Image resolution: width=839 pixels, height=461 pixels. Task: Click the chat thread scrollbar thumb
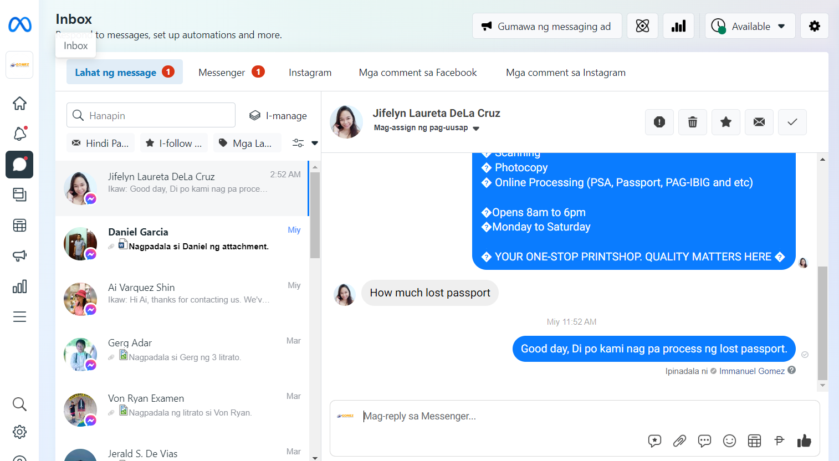823,323
